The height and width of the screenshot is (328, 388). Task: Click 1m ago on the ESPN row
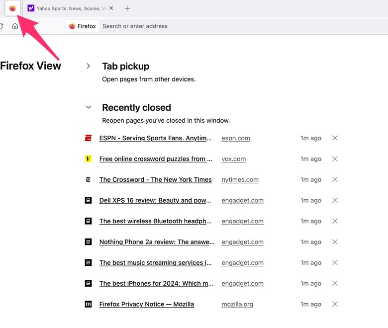coord(311,138)
